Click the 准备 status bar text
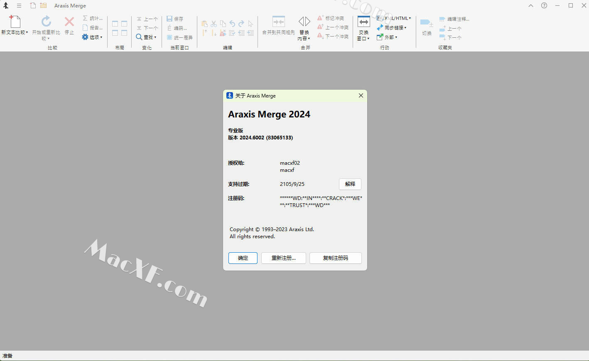Image resolution: width=589 pixels, height=361 pixels. 7,356
